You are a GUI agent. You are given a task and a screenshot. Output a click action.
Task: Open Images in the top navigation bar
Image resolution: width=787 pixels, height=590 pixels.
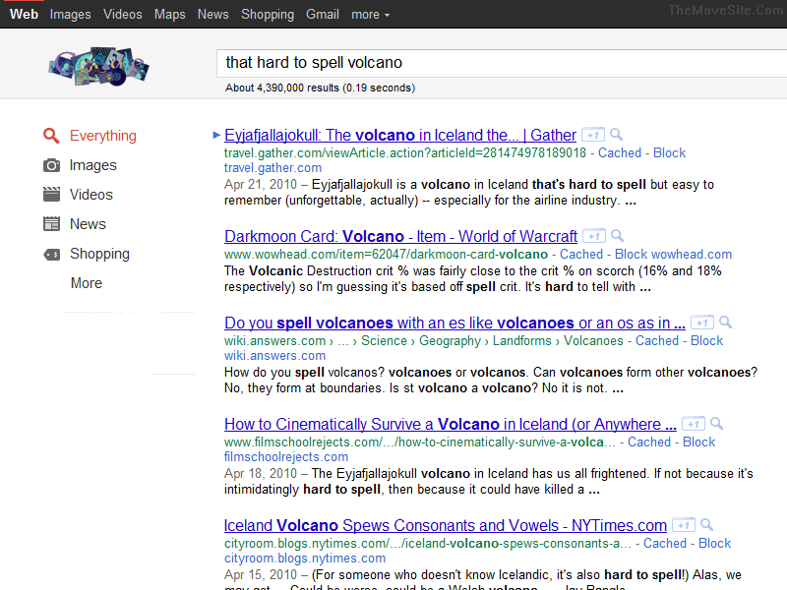[70, 15]
